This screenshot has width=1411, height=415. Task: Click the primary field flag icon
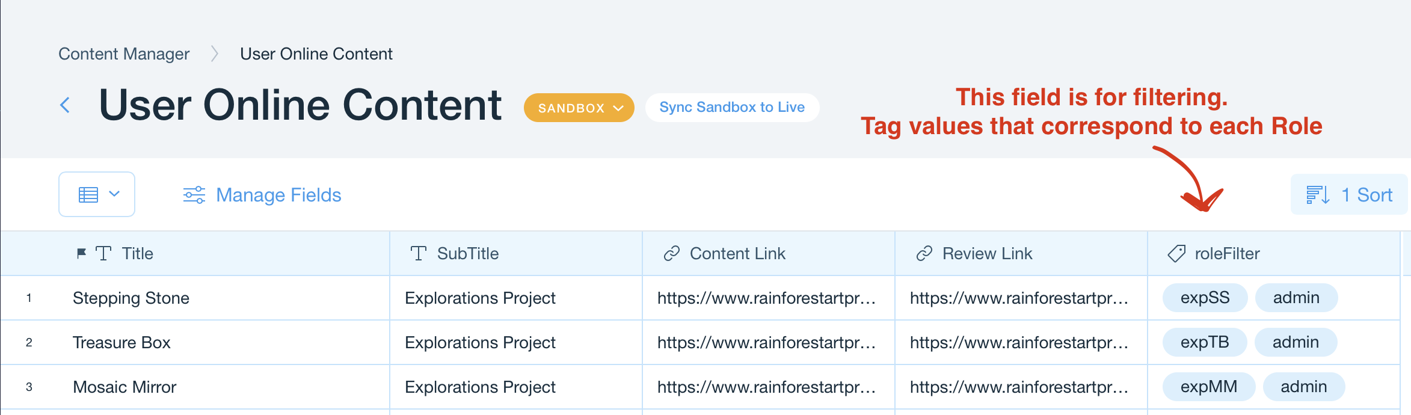pos(81,253)
